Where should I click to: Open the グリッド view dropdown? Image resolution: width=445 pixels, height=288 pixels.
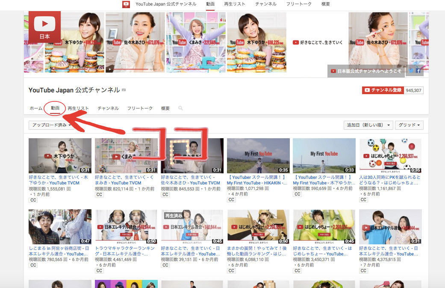coord(409,125)
